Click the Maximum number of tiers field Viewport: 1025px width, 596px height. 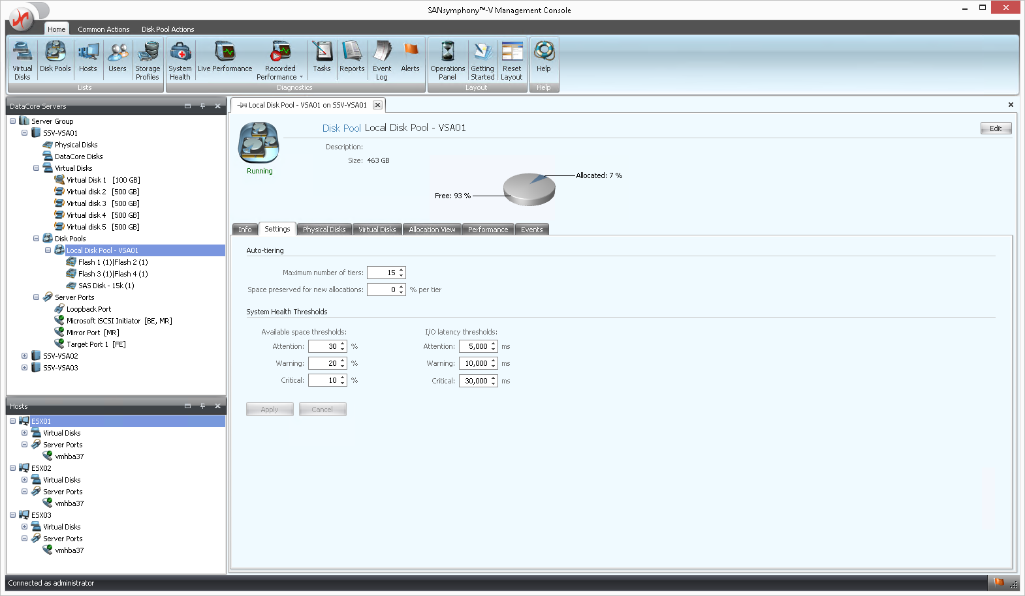click(x=383, y=273)
